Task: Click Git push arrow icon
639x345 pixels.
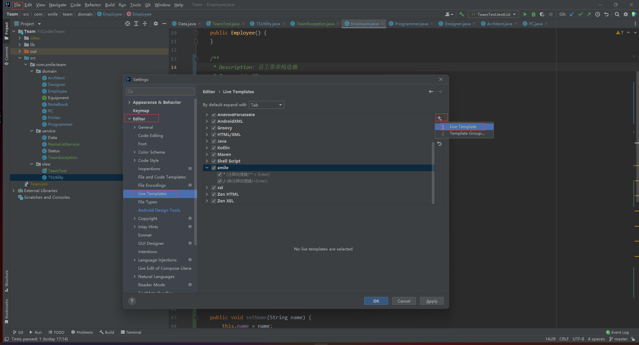Action: [589, 14]
